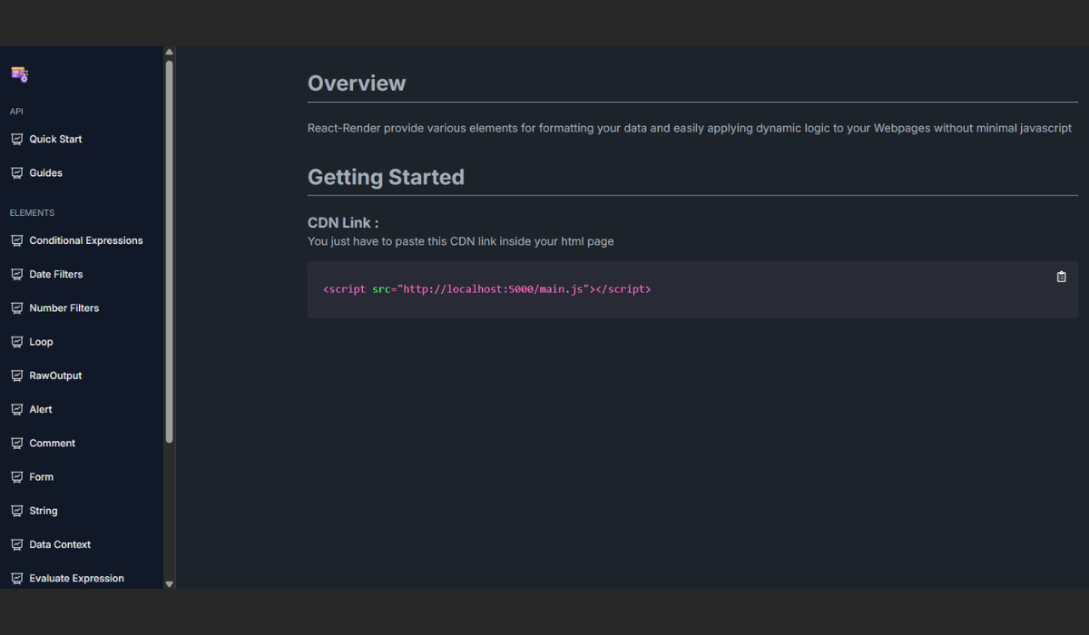The image size is (1089, 635).
Task: Click the icon beside Data Context
Action: (16, 544)
